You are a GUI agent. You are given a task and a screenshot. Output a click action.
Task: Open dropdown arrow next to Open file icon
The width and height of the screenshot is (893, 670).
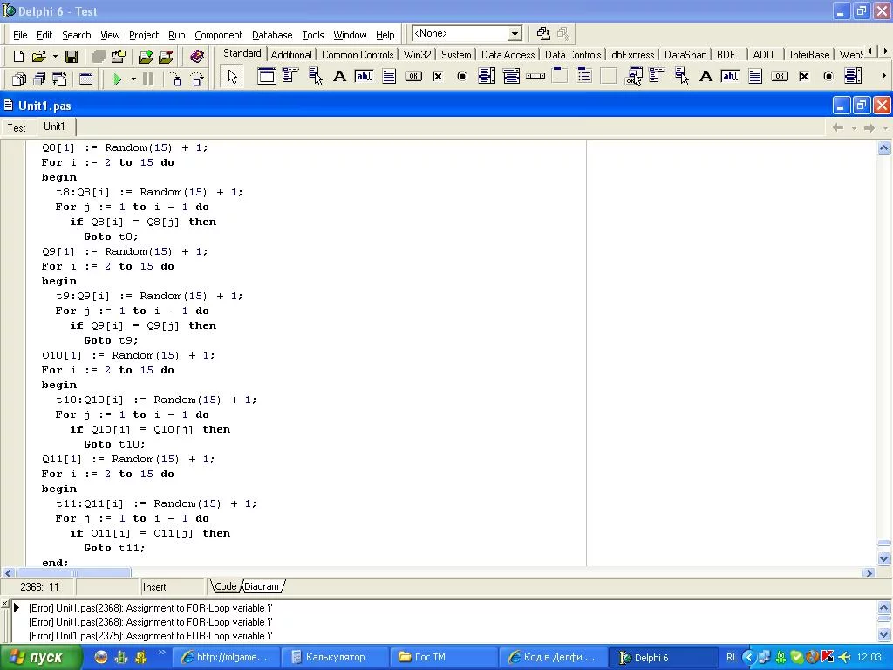(x=54, y=57)
